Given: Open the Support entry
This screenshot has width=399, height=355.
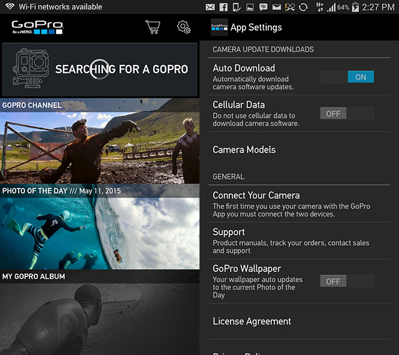Looking at the screenshot, I should (x=299, y=241).
